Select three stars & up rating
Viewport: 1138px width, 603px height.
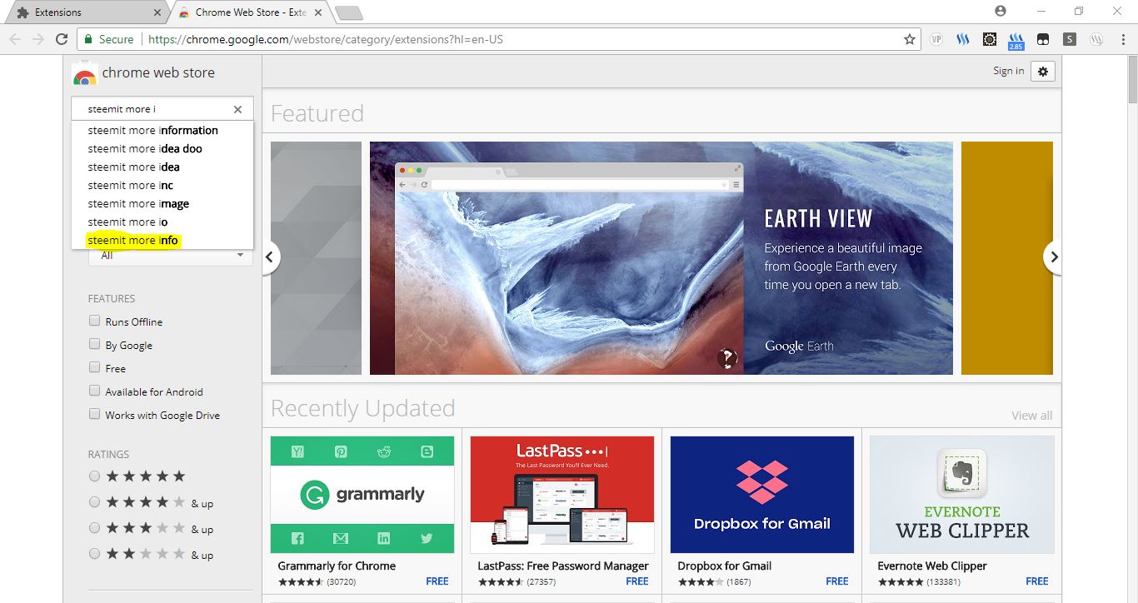(94, 528)
